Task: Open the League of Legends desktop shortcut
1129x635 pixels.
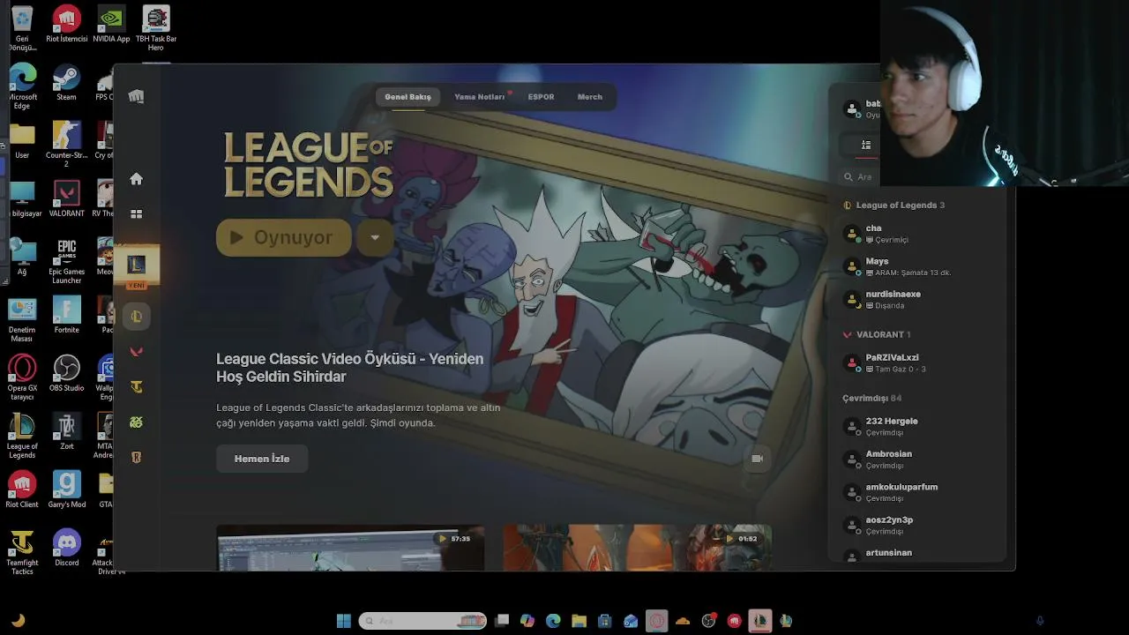Action: click(x=22, y=436)
